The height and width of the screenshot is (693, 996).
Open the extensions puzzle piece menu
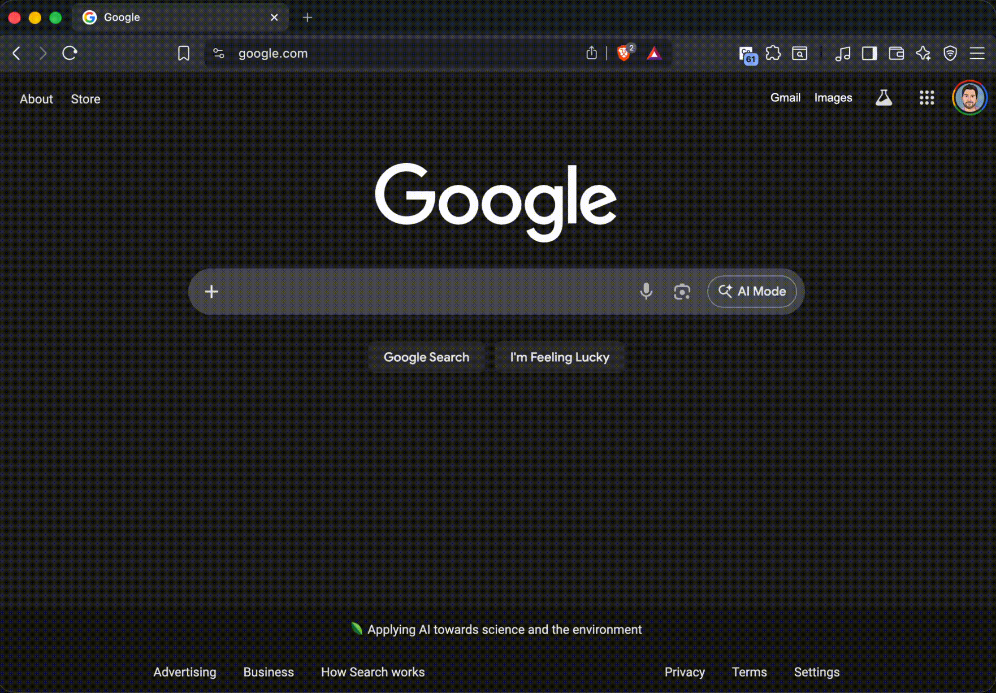point(773,53)
